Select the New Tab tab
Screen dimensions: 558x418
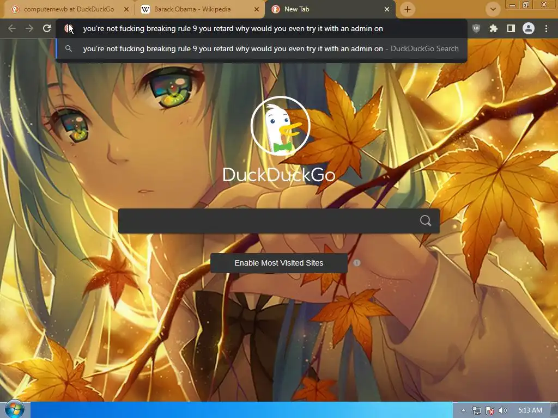[330, 9]
